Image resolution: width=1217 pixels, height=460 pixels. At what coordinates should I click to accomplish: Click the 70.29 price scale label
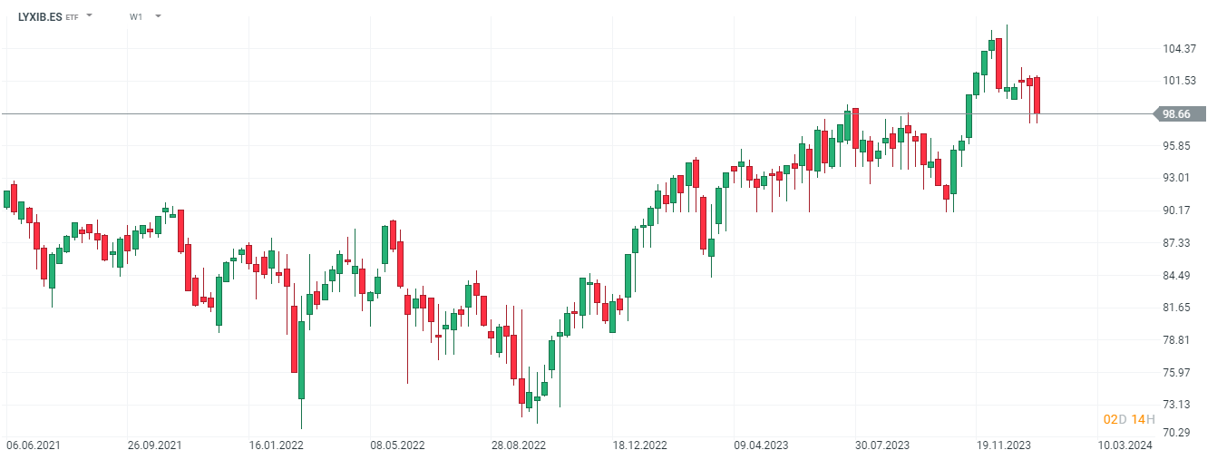(x=1177, y=433)
